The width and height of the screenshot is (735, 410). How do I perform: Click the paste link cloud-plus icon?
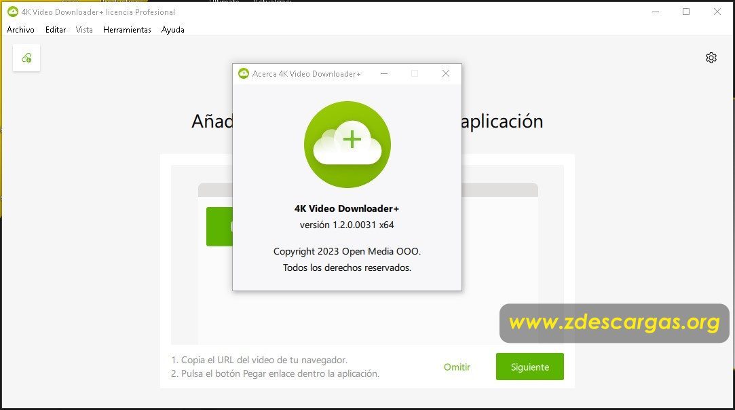[26, 58]
